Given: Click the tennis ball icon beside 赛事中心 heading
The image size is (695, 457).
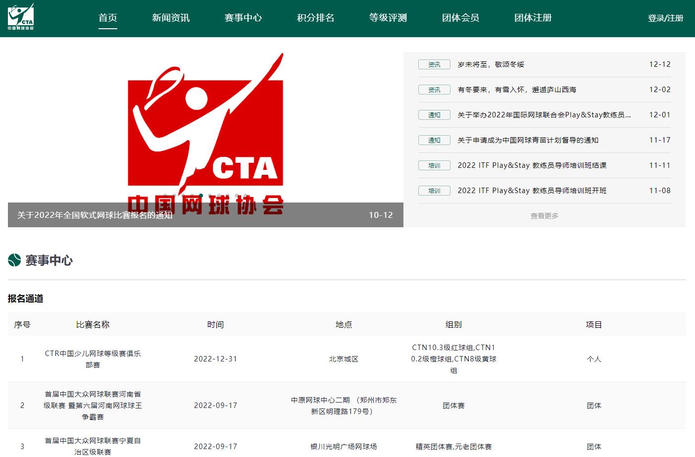Looking at the screenshot, I should tap(13, 260).
